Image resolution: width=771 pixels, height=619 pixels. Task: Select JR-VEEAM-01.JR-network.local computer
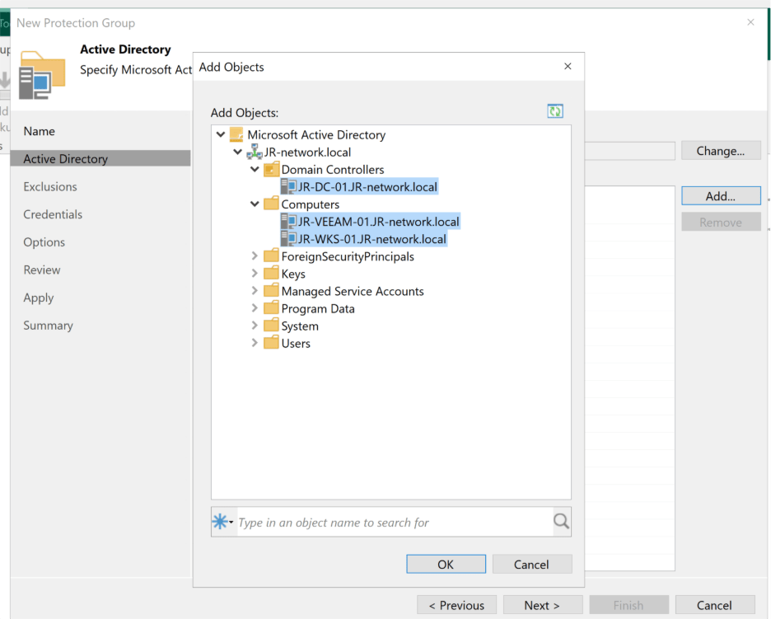378,222
